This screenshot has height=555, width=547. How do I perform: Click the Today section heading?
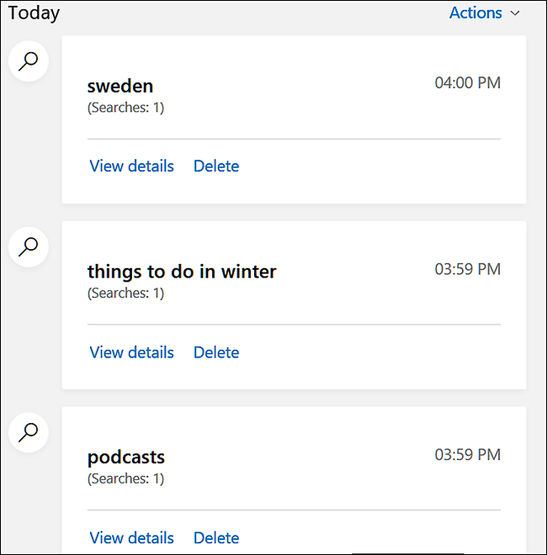34,13
